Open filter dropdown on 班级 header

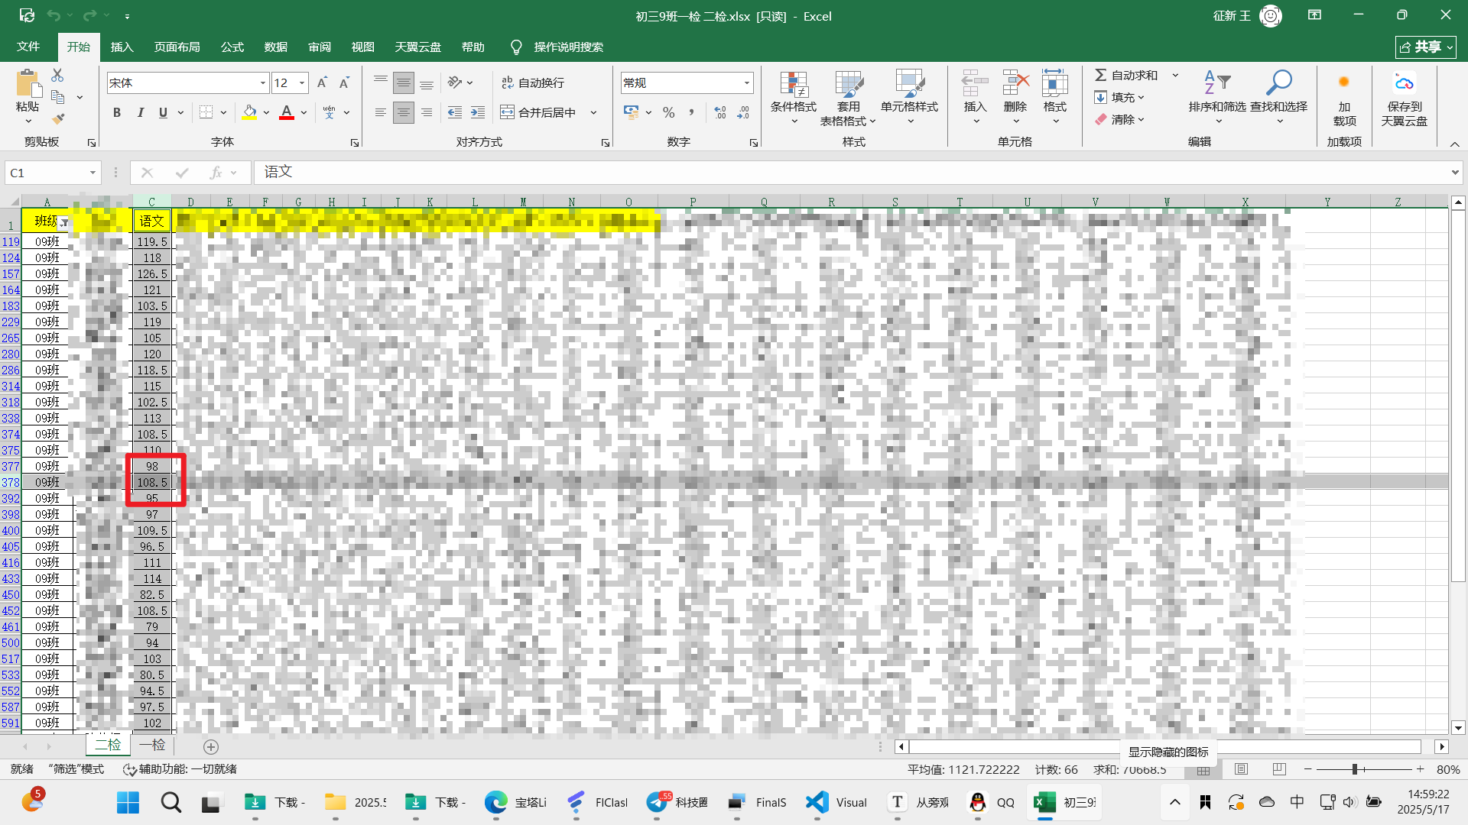pyautogui.click(x=64, y=222)
